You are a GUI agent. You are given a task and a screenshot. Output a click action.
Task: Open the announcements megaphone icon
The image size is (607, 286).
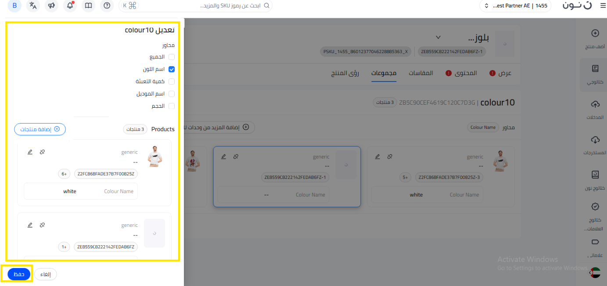(51, 6)
